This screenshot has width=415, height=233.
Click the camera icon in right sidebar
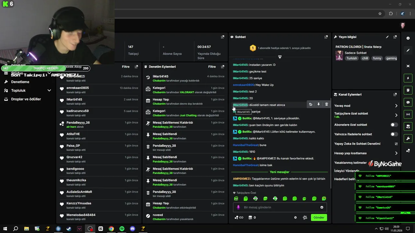(408, 126)
